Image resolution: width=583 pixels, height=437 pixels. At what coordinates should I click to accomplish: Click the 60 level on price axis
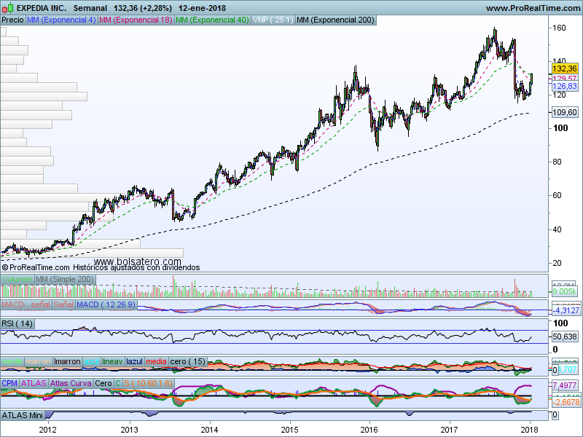[x=557, y=195]
